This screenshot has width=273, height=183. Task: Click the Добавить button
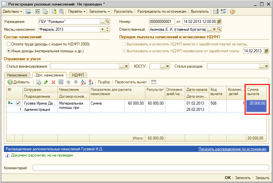[x=19, y=82]
